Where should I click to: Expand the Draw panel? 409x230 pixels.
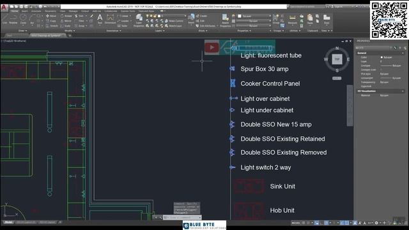(22, 31)
